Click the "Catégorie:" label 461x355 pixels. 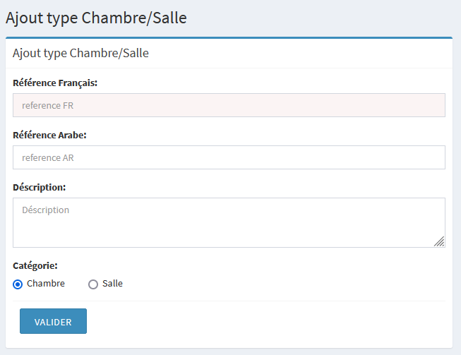(35, 266)
